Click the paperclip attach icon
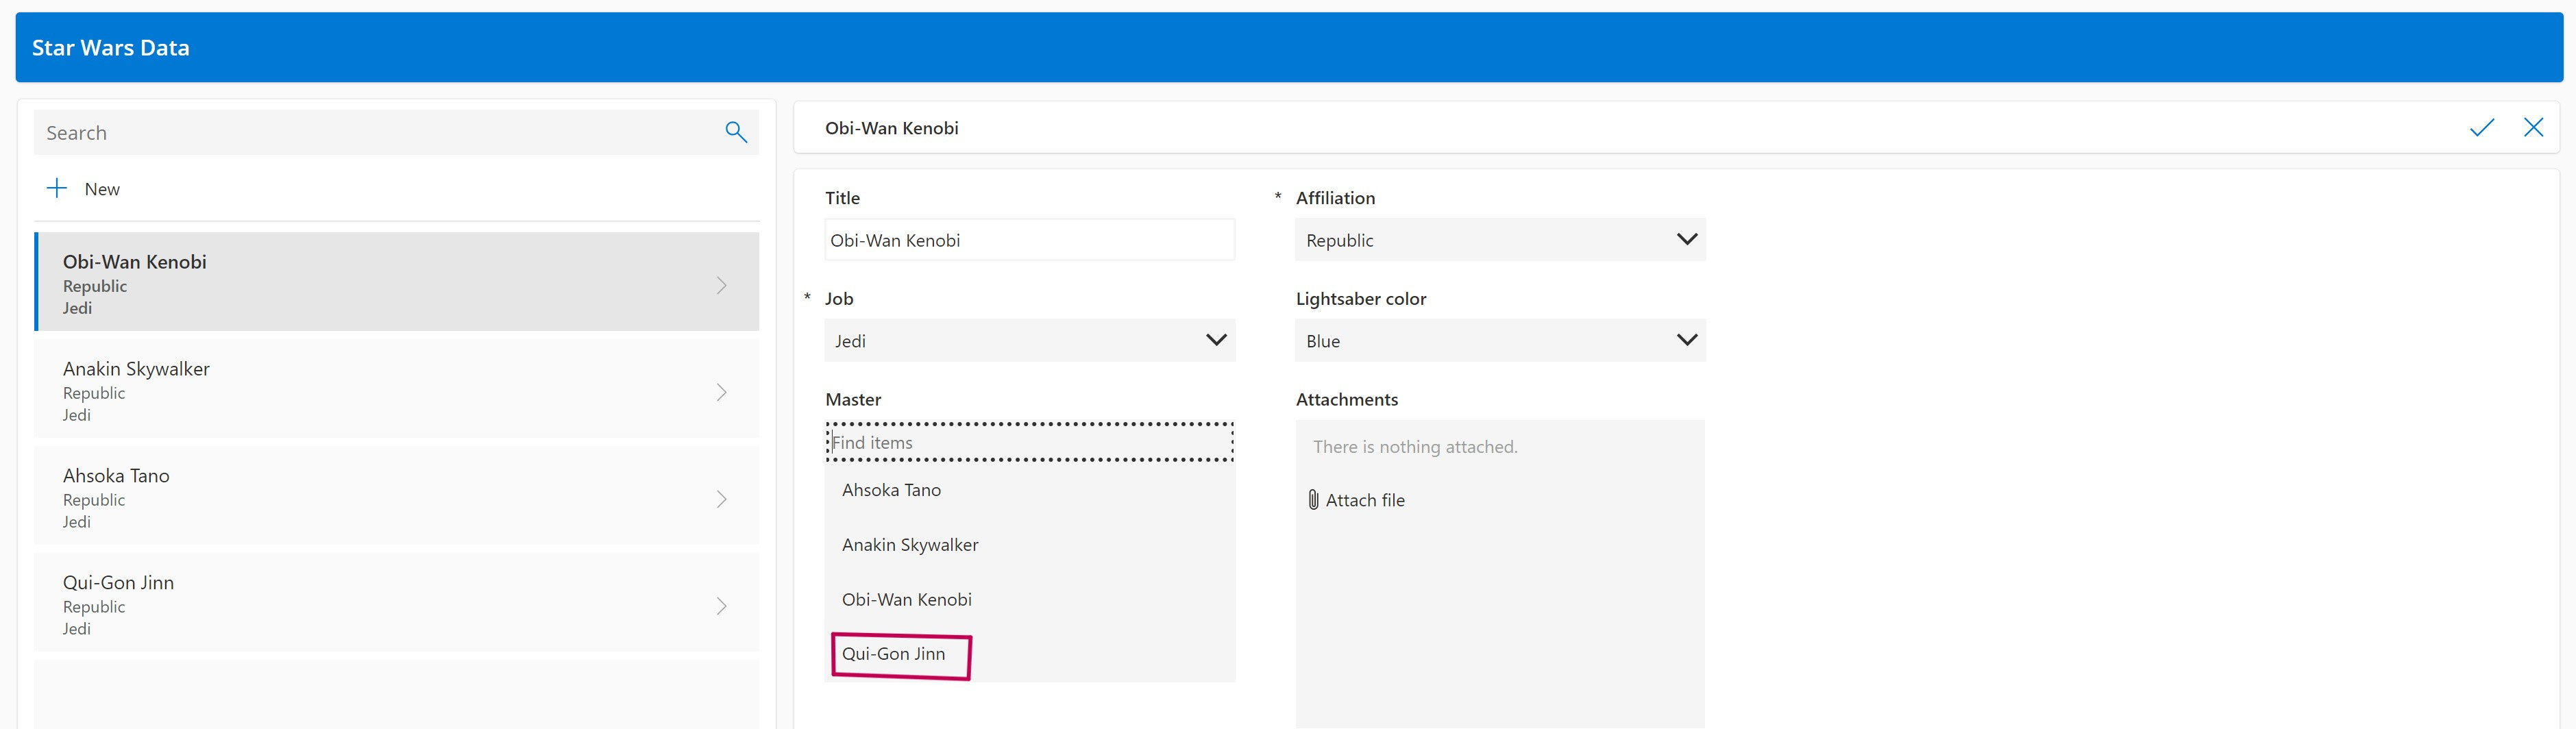The image size is (2576, 729). pos(1313,499)
